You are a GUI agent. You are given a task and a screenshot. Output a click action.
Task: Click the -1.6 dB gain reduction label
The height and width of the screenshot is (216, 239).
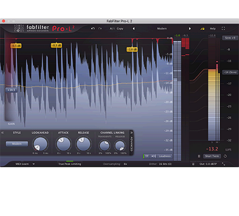click(132, 49)
